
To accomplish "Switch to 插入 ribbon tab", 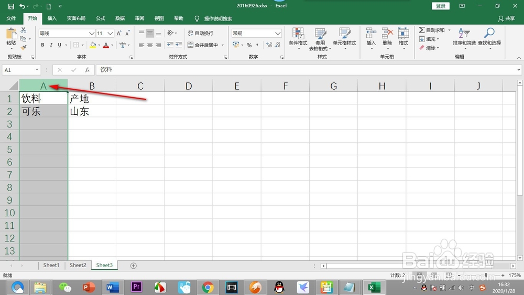I will click(52, 18).
